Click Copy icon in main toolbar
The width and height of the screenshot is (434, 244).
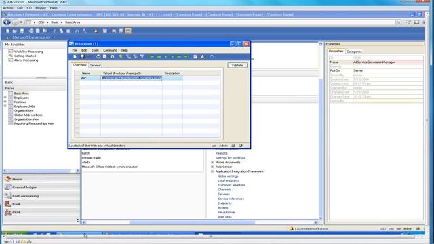[61, 30]
